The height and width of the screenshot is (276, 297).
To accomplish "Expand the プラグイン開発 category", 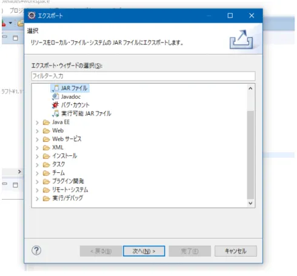I will tap(37, 182).
